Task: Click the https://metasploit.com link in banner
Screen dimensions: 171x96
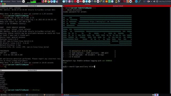Action: pyautogui.click(x=99, y=22)
